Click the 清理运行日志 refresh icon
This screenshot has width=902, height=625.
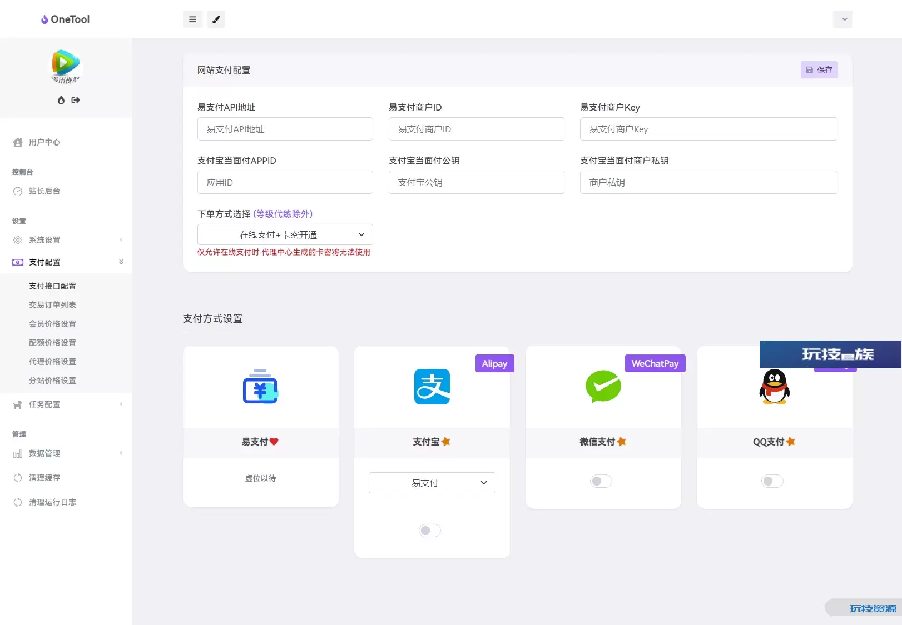[18, 502]
